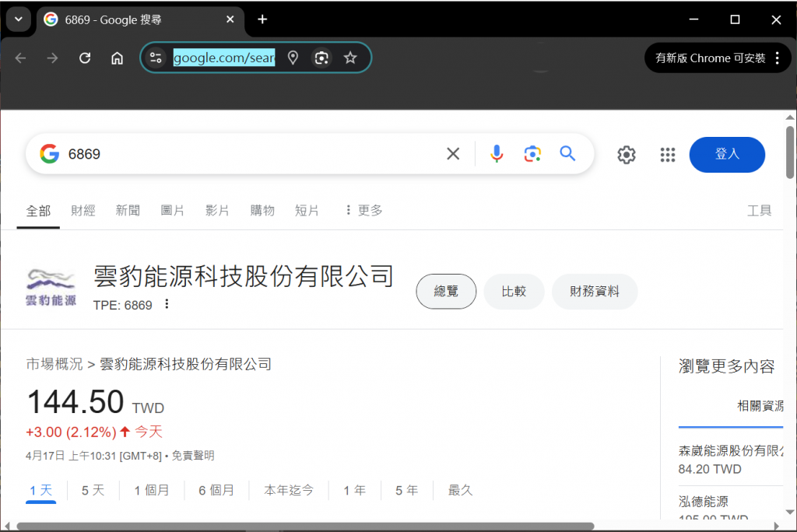The width and height of the screenshot is (797, 532).
Task: Open the 工具 search tools
Action: [x=760, y=210]
